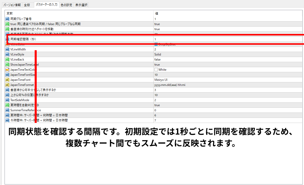Screen dimensions: 304x185
Task: Click the integer icon beside TextSideMode
Action: (x=7, y=100)
